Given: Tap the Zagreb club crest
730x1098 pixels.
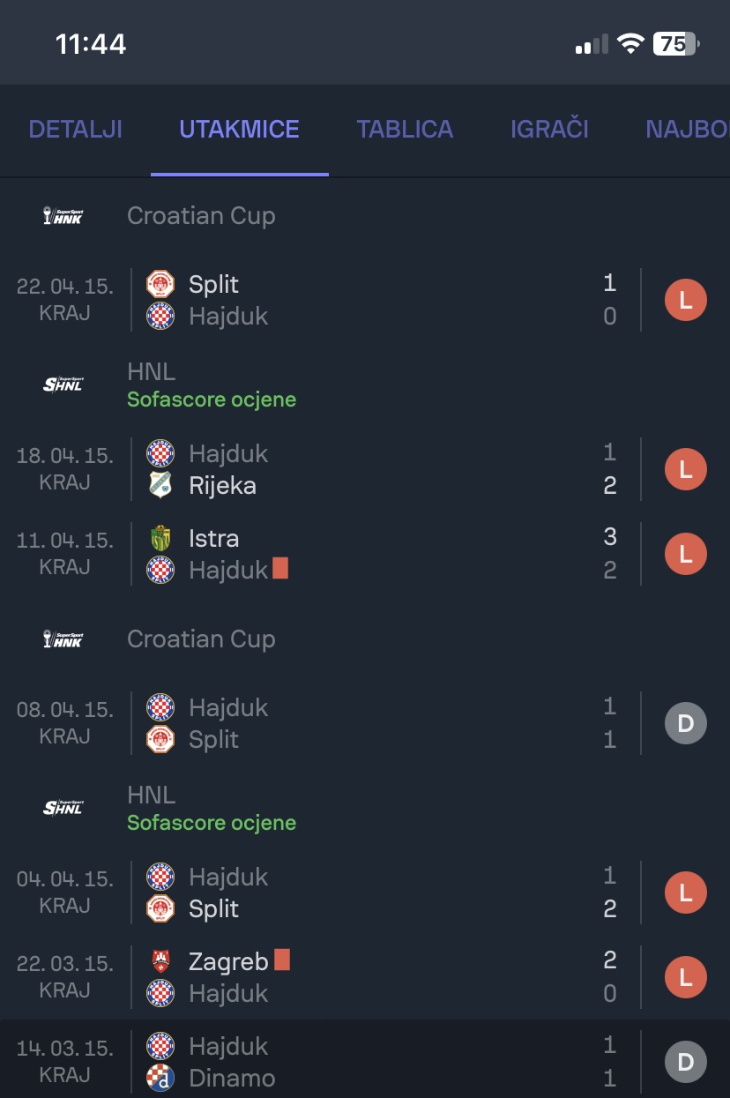Looking at the screenshot, I should click(160, 961).
